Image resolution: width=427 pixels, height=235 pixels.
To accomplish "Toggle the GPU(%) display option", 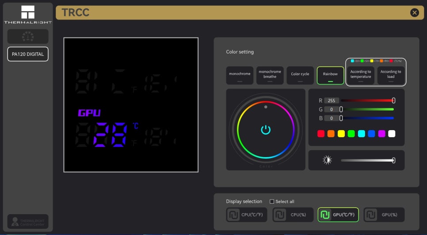I will (x=384, y=215).
